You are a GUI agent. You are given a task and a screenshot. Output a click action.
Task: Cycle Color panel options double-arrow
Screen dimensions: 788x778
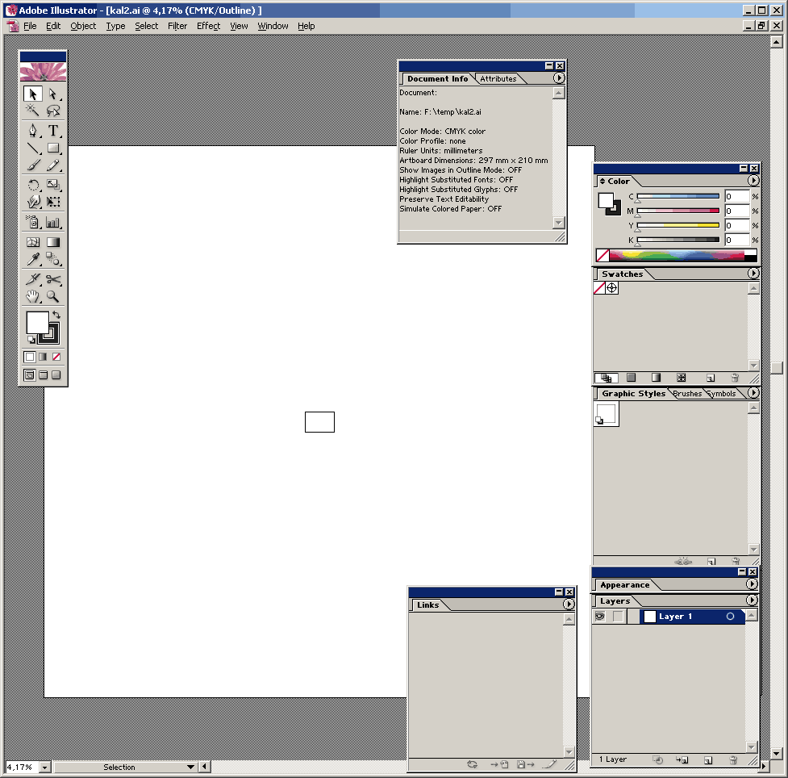coord(602,181)
